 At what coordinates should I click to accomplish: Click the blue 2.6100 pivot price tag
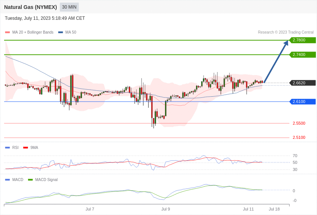click(302, 102)
